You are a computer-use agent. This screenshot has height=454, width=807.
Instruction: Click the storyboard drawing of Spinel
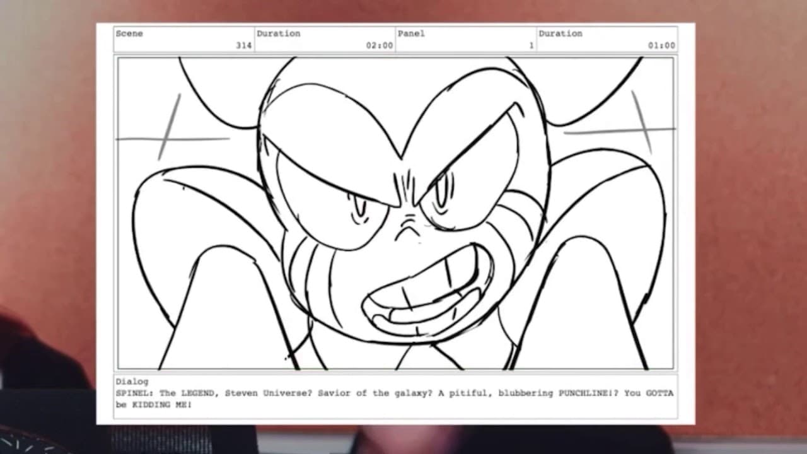[x=395, y=213]
